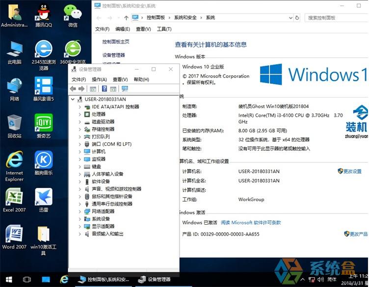Open the Excel 2007 desktop shortcut
Screen dimensions: 369x287
pyautogui.click(x=14, y=199)
